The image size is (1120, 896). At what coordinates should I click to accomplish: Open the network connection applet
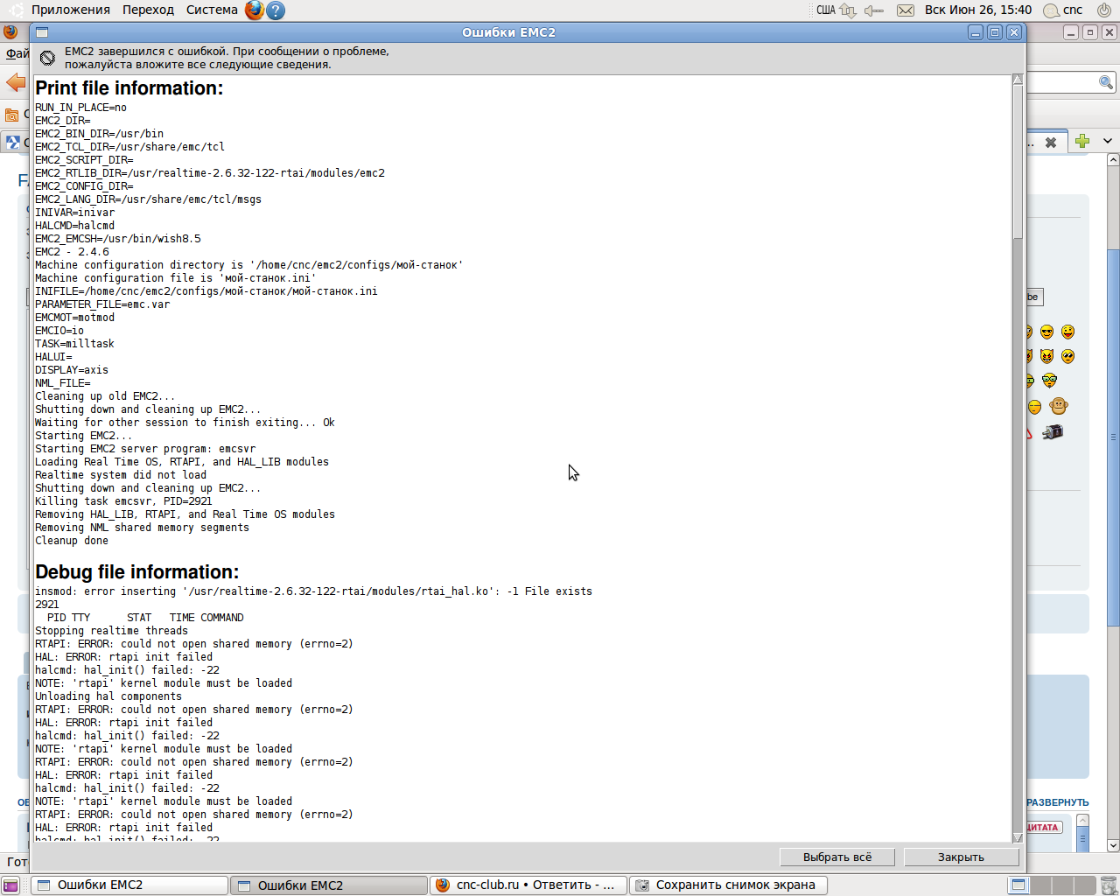tap(848, 10)
